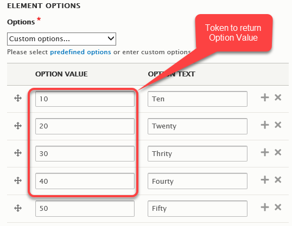The height and width of the screenshot is (226, 292).
Task: Click the option text field containing Twenty
Action: 198,126
